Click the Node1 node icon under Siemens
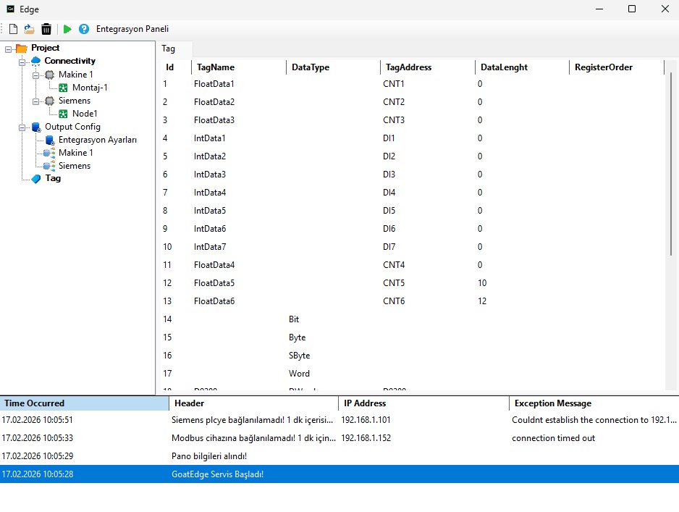This screenshot has height=512, width=679. pos(62,114)
